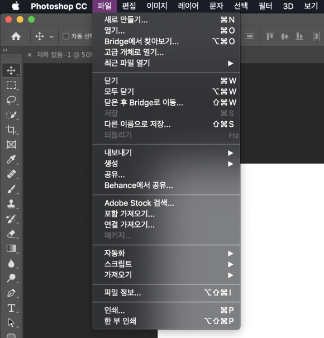The width and height of the screenshot is (324, 338).
Task: Expand 스크립트 submenu
Action: (166, 264)
